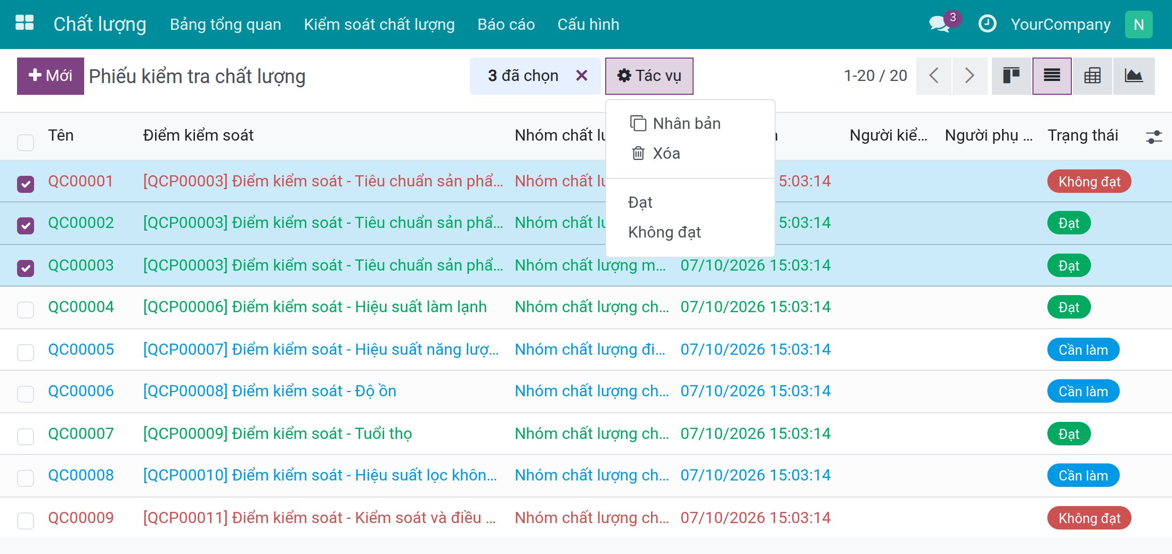Open the Báo cáo menu
This screenshot has height=554, width=1172.
coord(506,25)
